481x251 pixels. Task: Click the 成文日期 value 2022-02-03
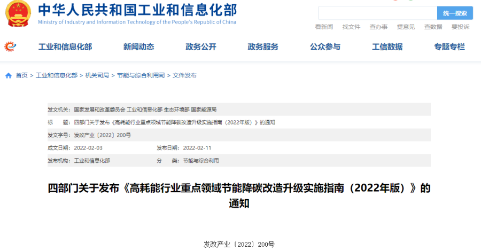[x=88, y=148]
